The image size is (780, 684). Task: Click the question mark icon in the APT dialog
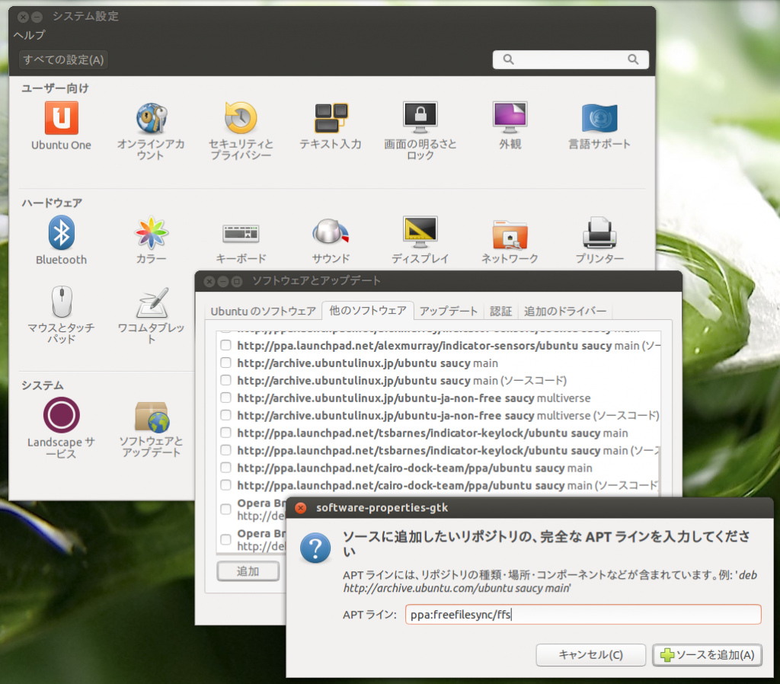click(x=315, y=548)
